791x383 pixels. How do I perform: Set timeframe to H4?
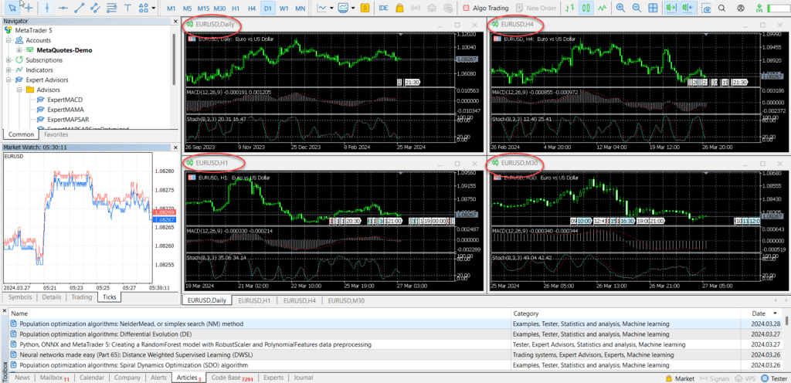point(252,8)
